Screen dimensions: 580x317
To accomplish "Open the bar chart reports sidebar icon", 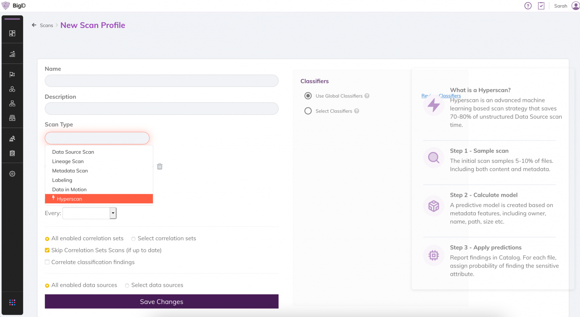I will coord(12,54).
